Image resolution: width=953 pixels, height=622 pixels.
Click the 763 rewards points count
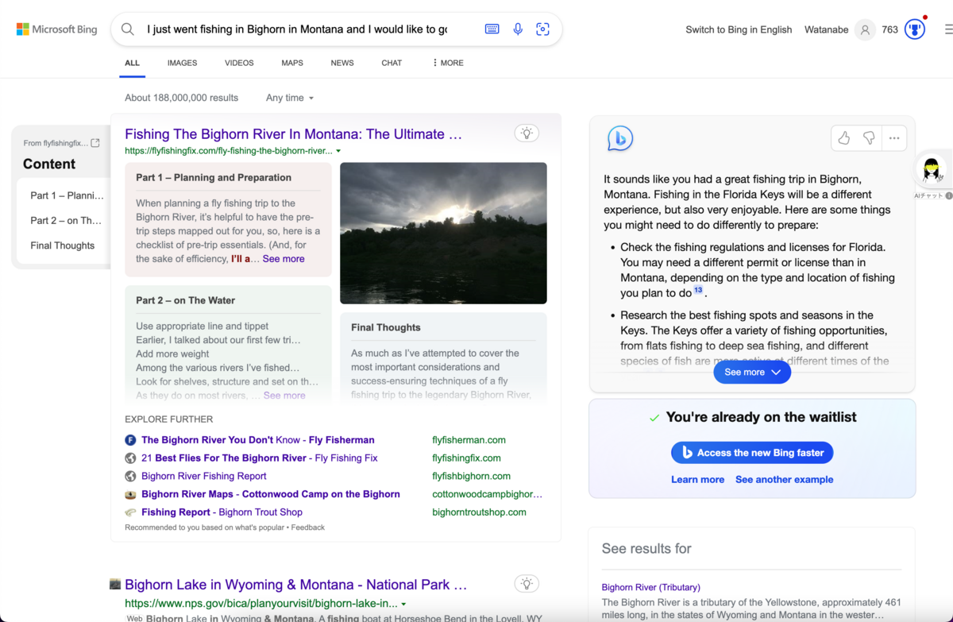click(x=889, y=29)
